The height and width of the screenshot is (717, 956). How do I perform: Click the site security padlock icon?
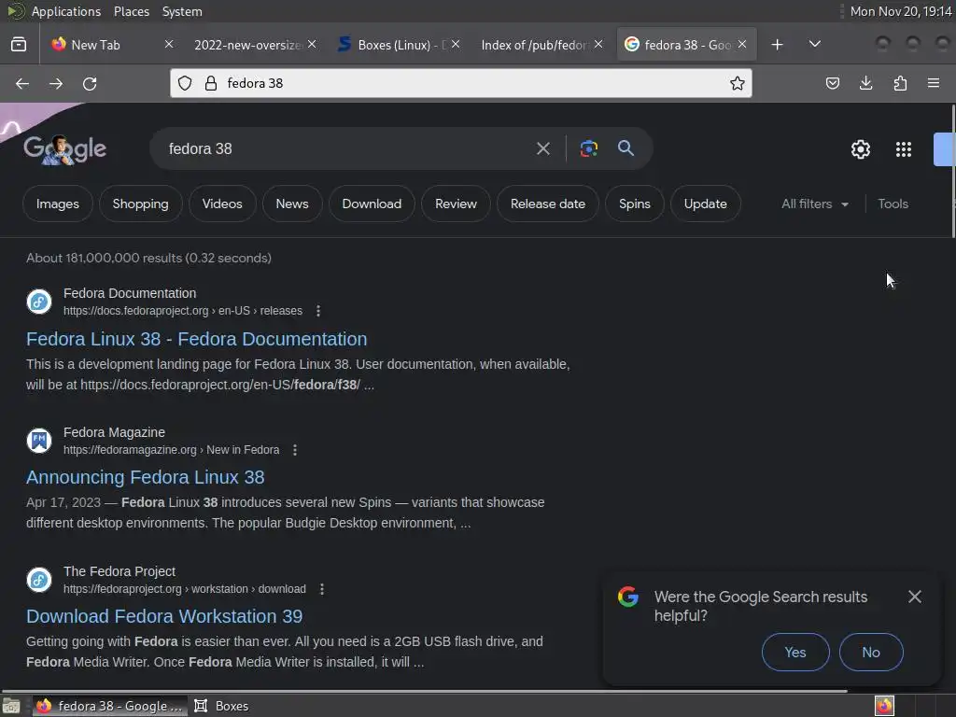pos(211,83)
